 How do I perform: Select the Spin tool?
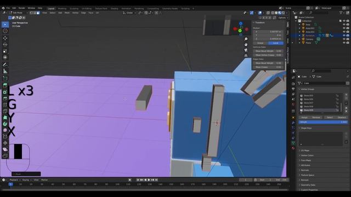pyautogui.click(x=5, y=124)
